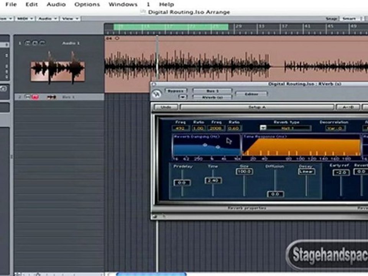The width and height of the screenshot is (368, 276).
Task: Open the Help menu
Action: (x=167, y=4)
